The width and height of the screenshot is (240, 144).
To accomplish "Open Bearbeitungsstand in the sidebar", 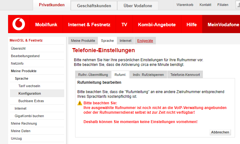I will (x=37, y=56).
